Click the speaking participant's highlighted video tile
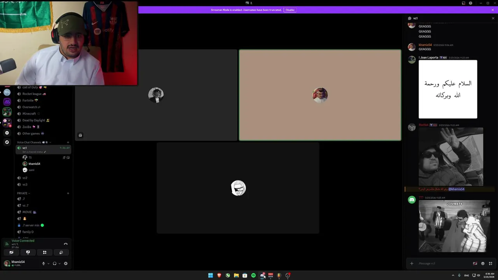498x280 pixels. tap(320, 95)
